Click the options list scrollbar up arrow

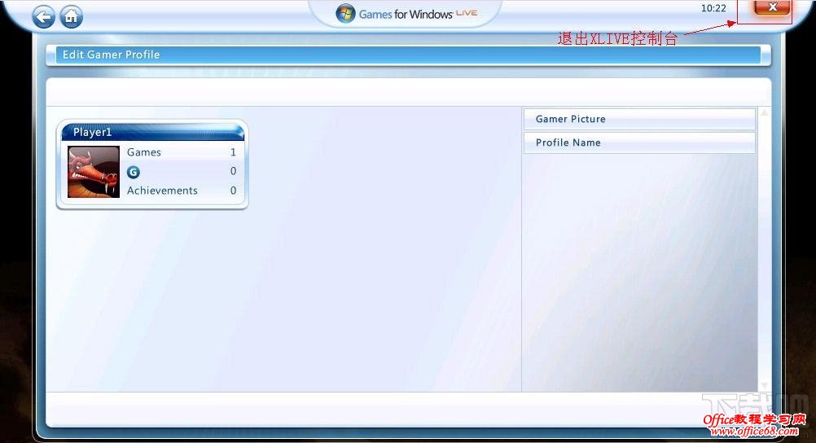point(764,112)
